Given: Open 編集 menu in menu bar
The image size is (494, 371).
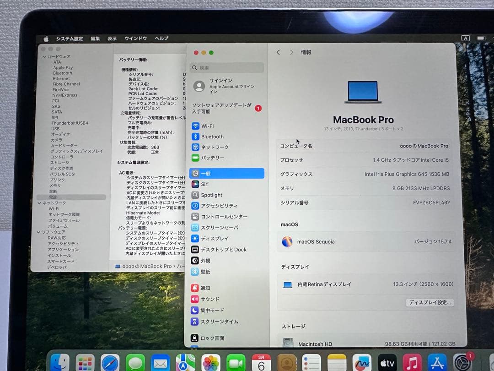Looking at the screenshot, I should (95, 38).
